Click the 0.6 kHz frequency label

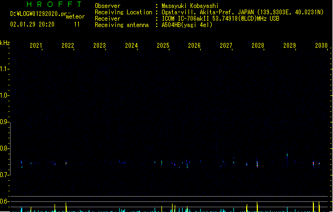4,201
